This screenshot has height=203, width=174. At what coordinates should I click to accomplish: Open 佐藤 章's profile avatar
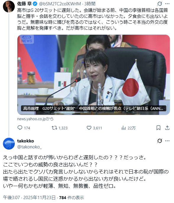(x=9, y=7)
